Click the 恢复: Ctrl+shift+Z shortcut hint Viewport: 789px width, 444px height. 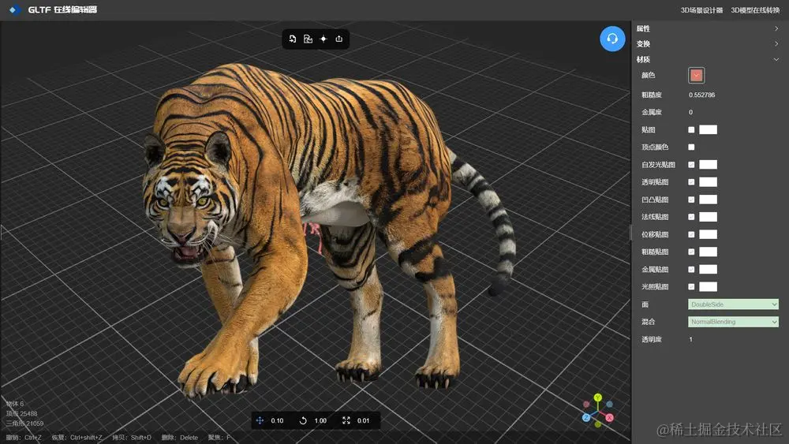click(77, 438)
